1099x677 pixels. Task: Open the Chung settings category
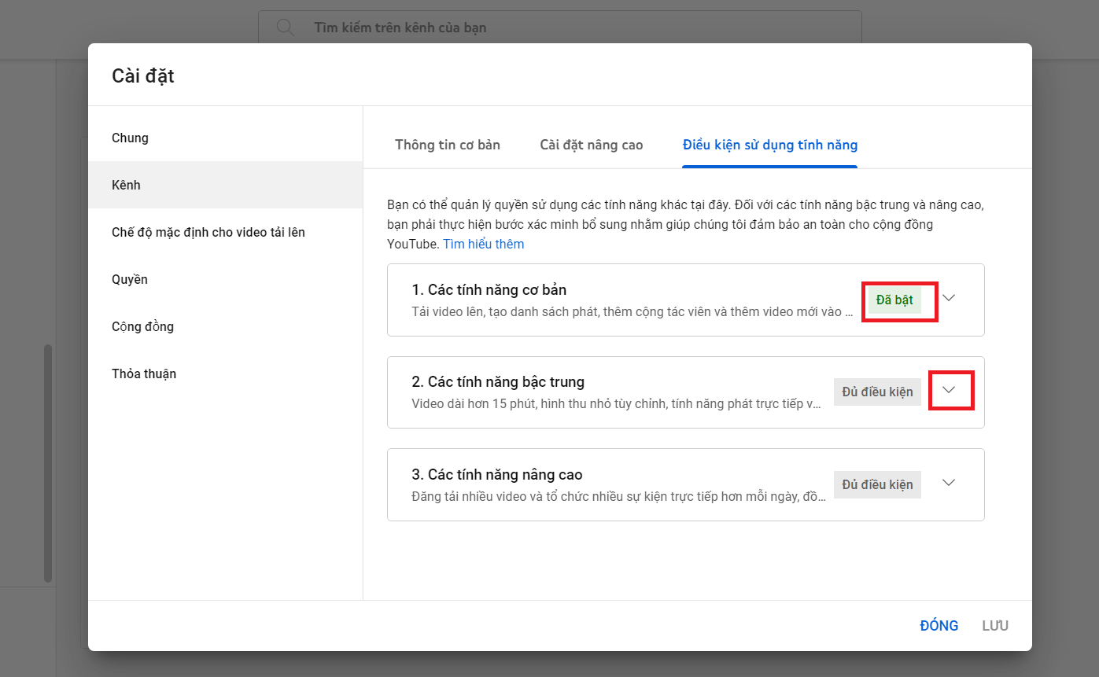pos(131,138)
